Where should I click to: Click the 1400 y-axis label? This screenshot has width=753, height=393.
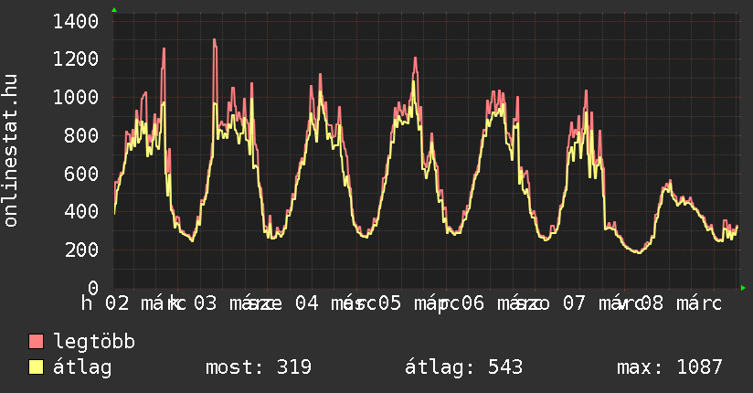click(77, 21)
